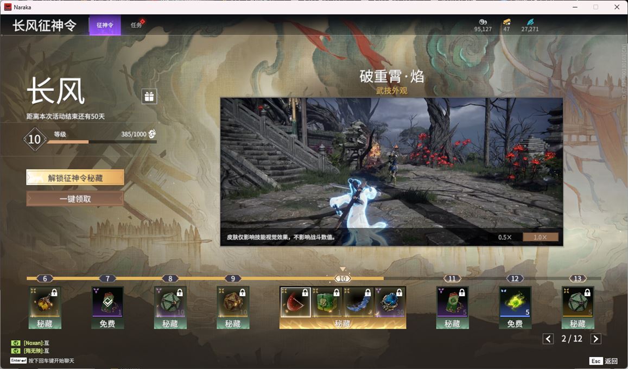Click the page indicator 2 / 12
The height and width of the screenshot is (369, 628).
(x=572, y=339)
